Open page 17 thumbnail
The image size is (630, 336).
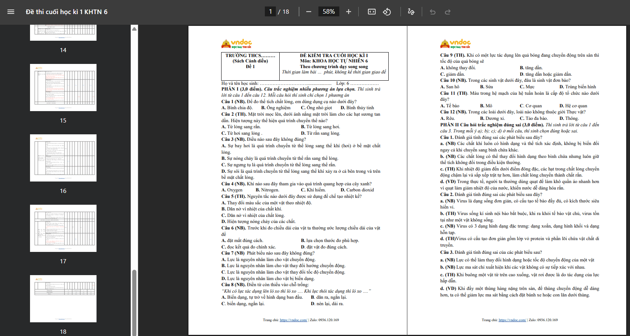tap(63, 228)
